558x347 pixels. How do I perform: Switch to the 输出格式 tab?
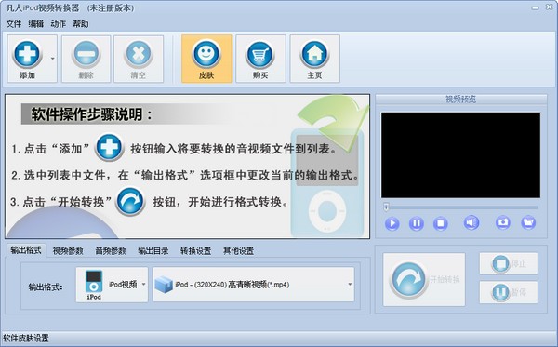(x=26, y=250)
